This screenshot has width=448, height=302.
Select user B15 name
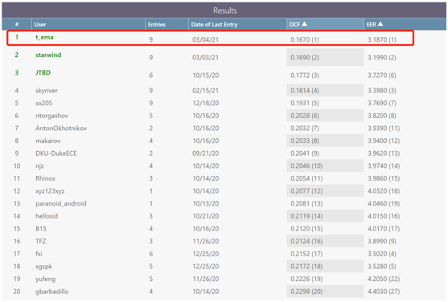pyautogui.click(x=41, y=229)
